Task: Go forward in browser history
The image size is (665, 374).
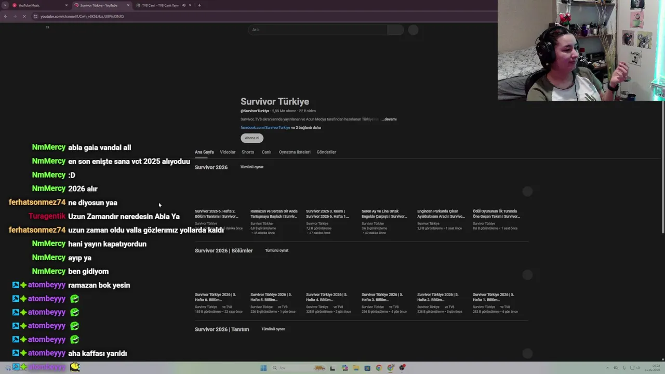Action: tap(14, 16)
